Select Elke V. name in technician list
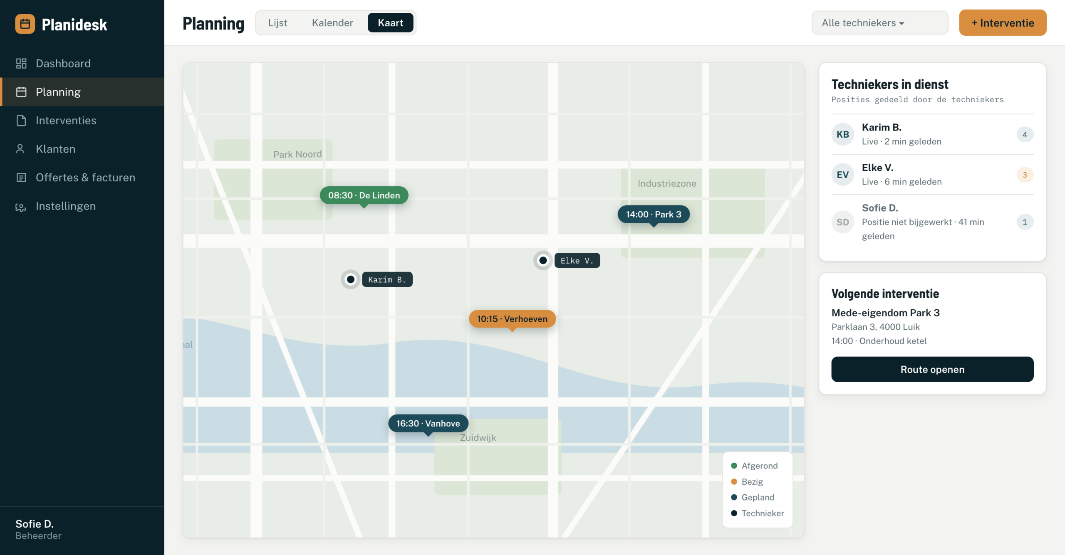Viewport: 1065px width, 555px height. click(877, 168)
